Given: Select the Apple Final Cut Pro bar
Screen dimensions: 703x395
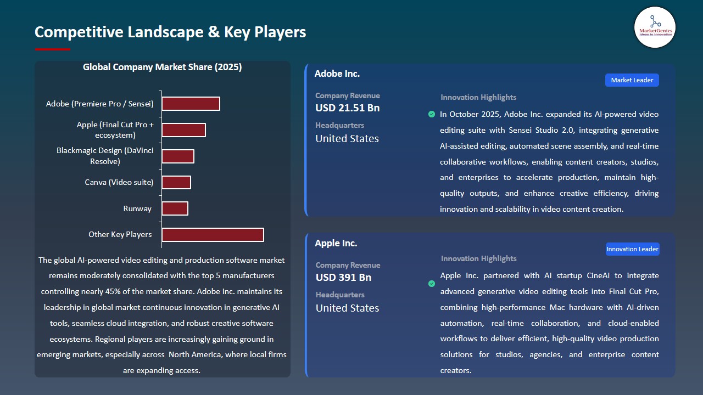Looking at the screenshot, I should [x=183, y=130].
